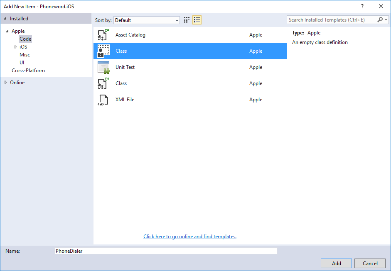Expand the Online section
Screen dimensions: 391x271
(5, 83)
